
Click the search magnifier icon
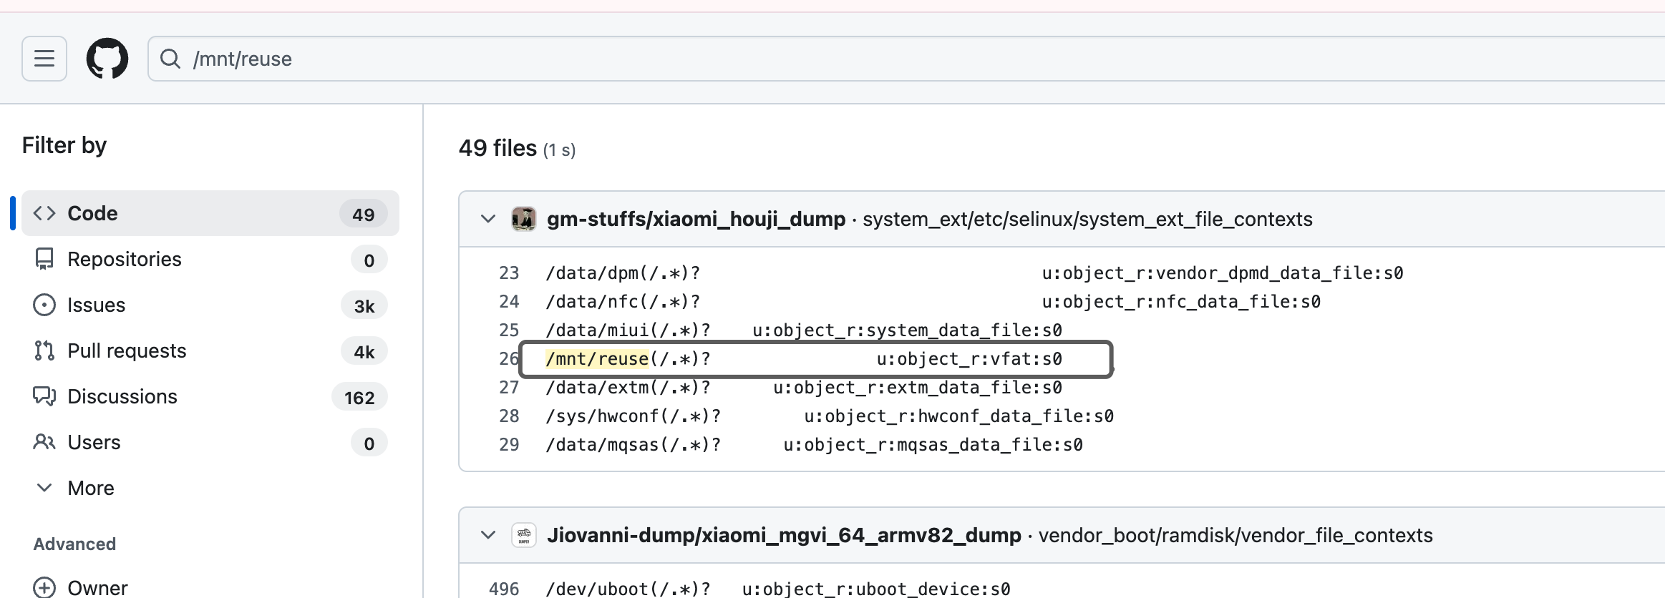[170, 59]
